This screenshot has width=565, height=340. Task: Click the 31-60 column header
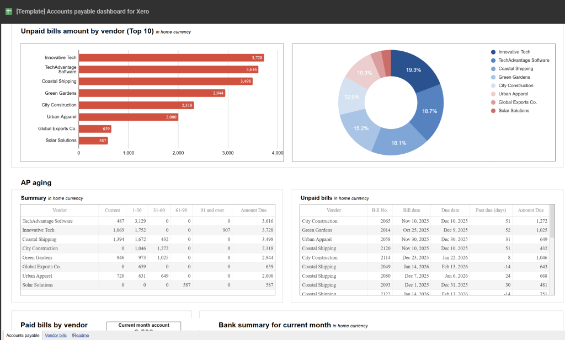coord(159,211)
